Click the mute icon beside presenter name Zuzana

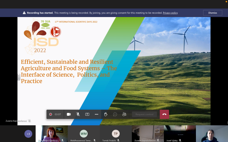(30, 121)
